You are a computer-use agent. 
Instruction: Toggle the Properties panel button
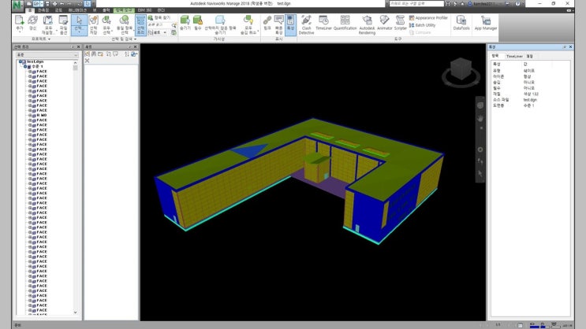point(290,25)
